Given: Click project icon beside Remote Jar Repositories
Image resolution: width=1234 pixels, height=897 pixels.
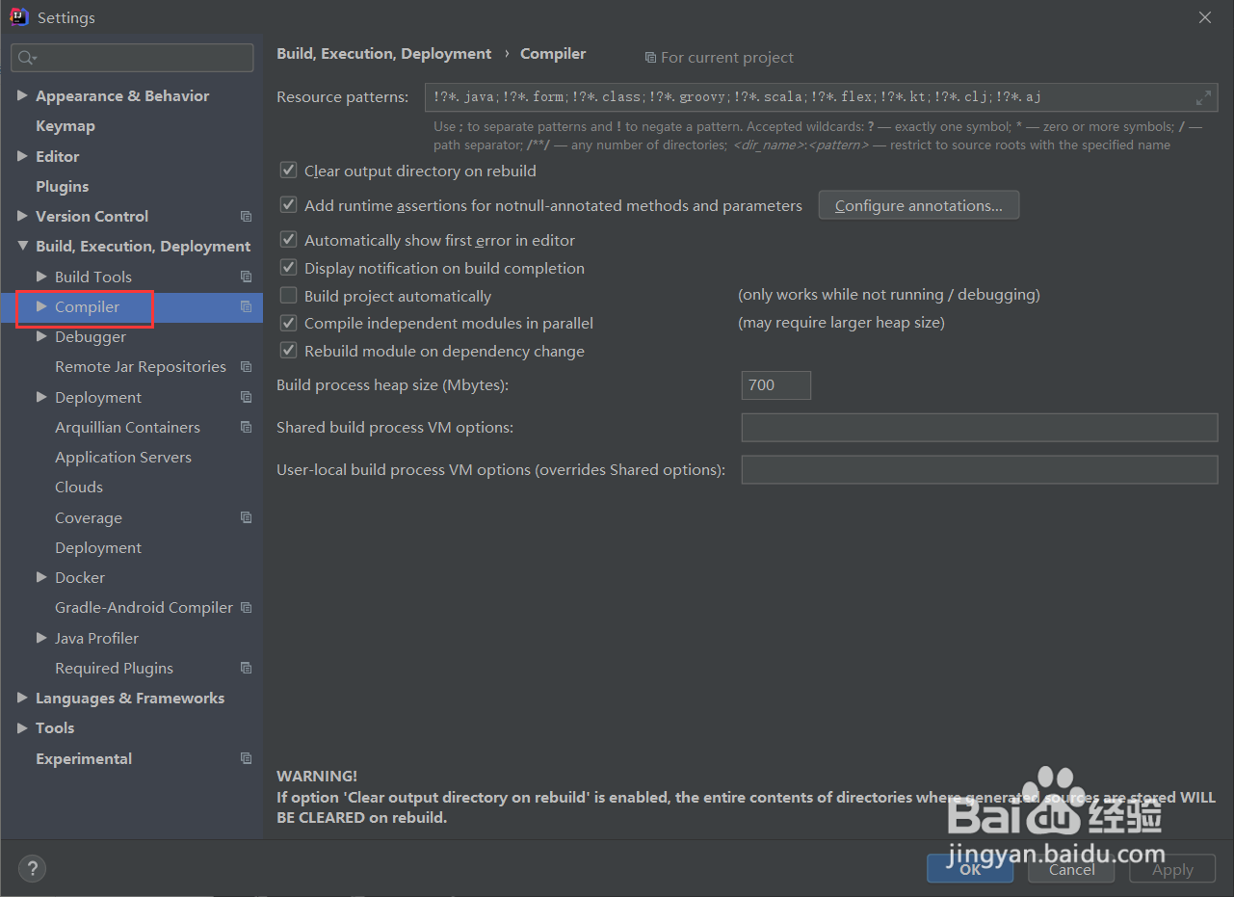Looking at the screenshot, I should click(246, 367).
